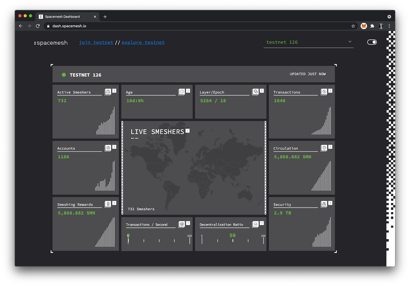The image size is (410, 286).
Task: Click the Active Smeshers card icon
Action: [x=108, y=92]
